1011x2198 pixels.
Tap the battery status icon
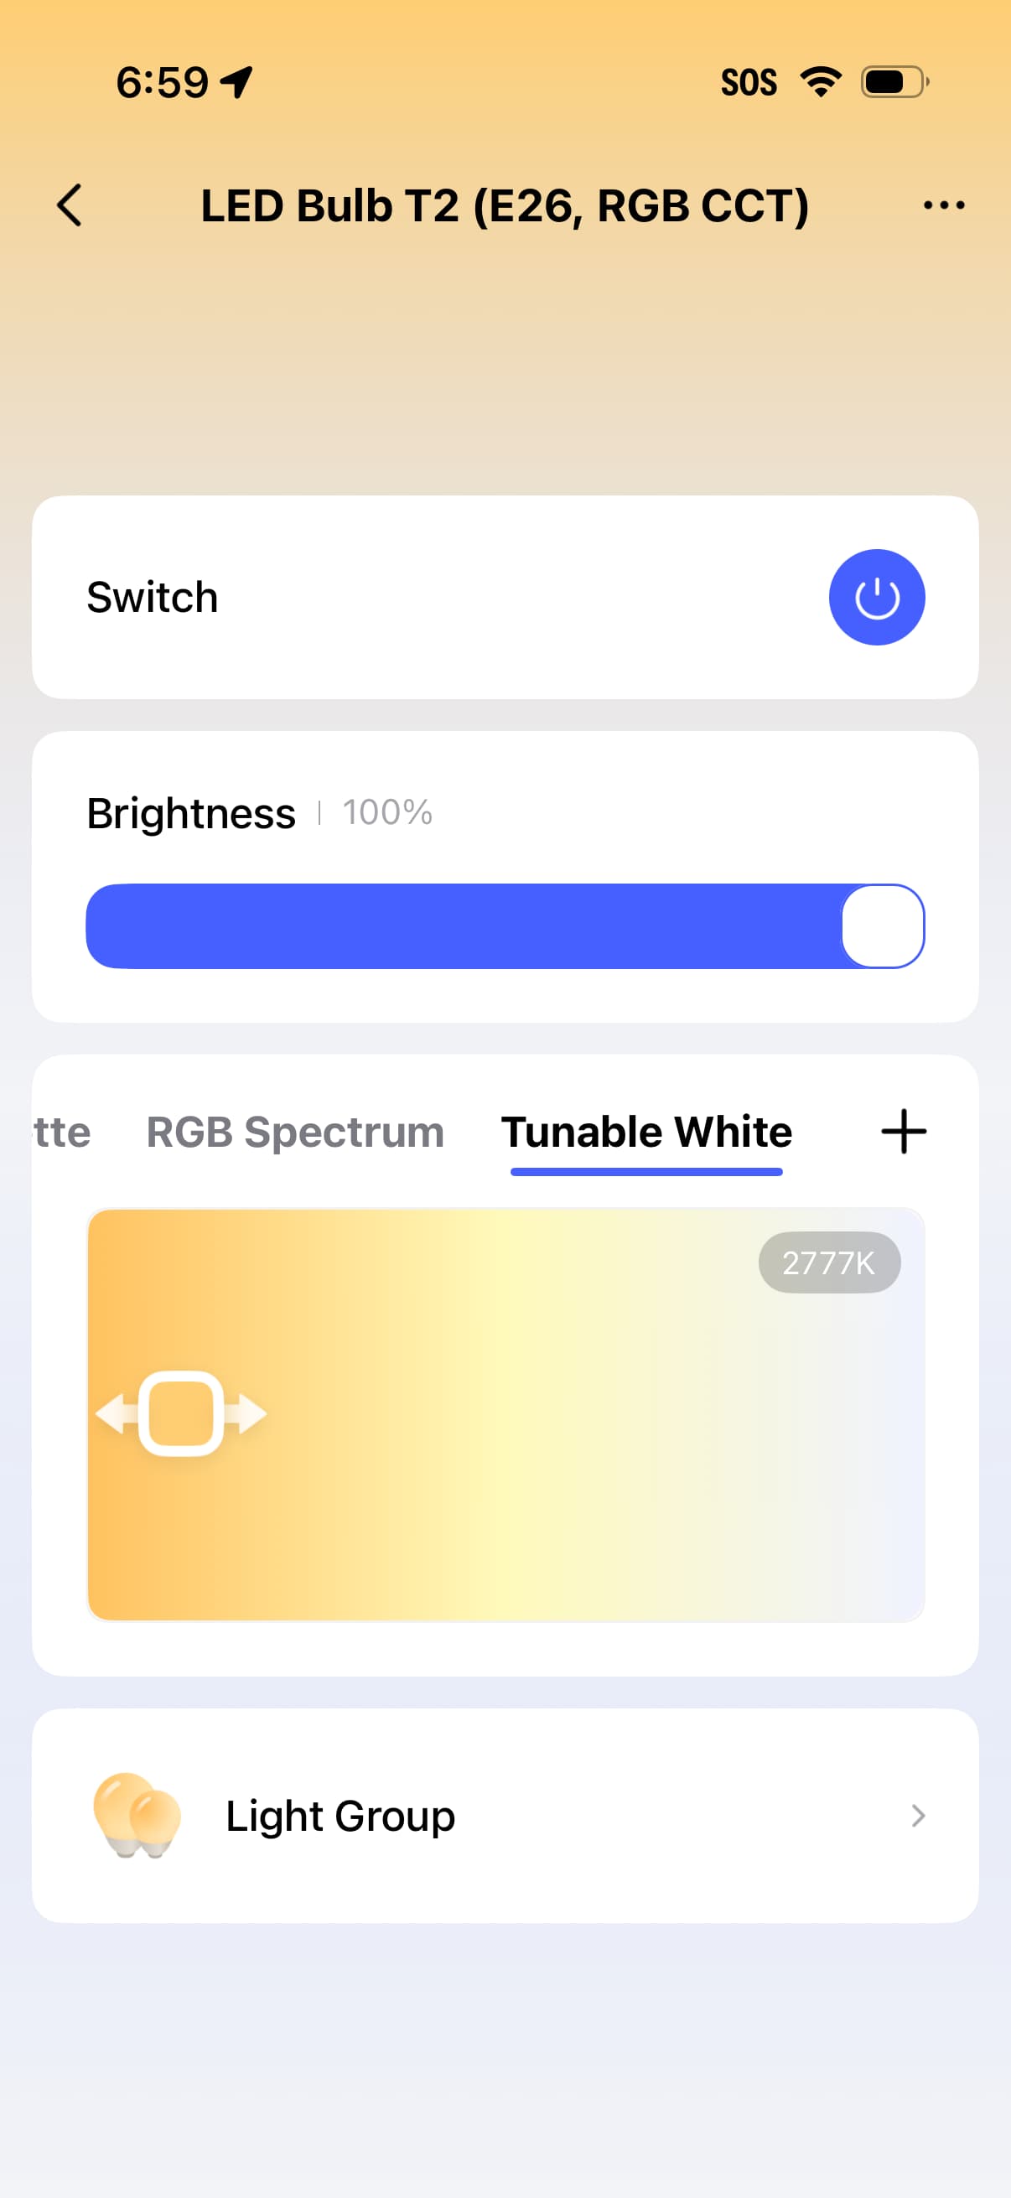pos(894,82)
